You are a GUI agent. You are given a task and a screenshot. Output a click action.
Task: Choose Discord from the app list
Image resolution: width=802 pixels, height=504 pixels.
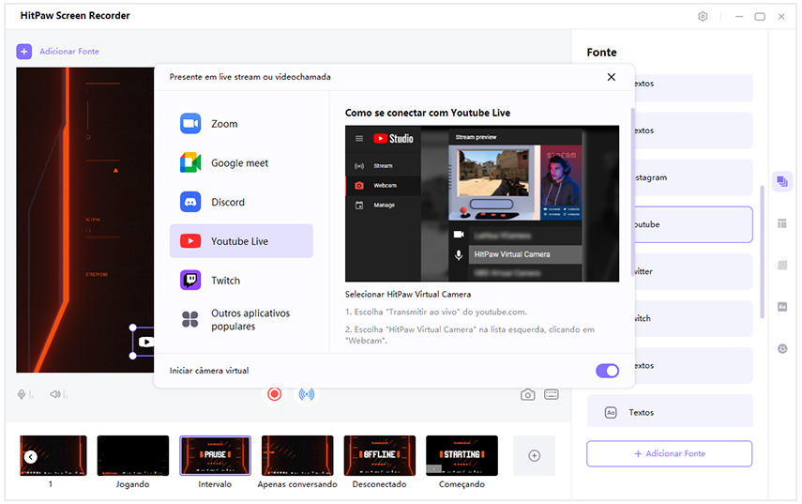click(241, 202)
